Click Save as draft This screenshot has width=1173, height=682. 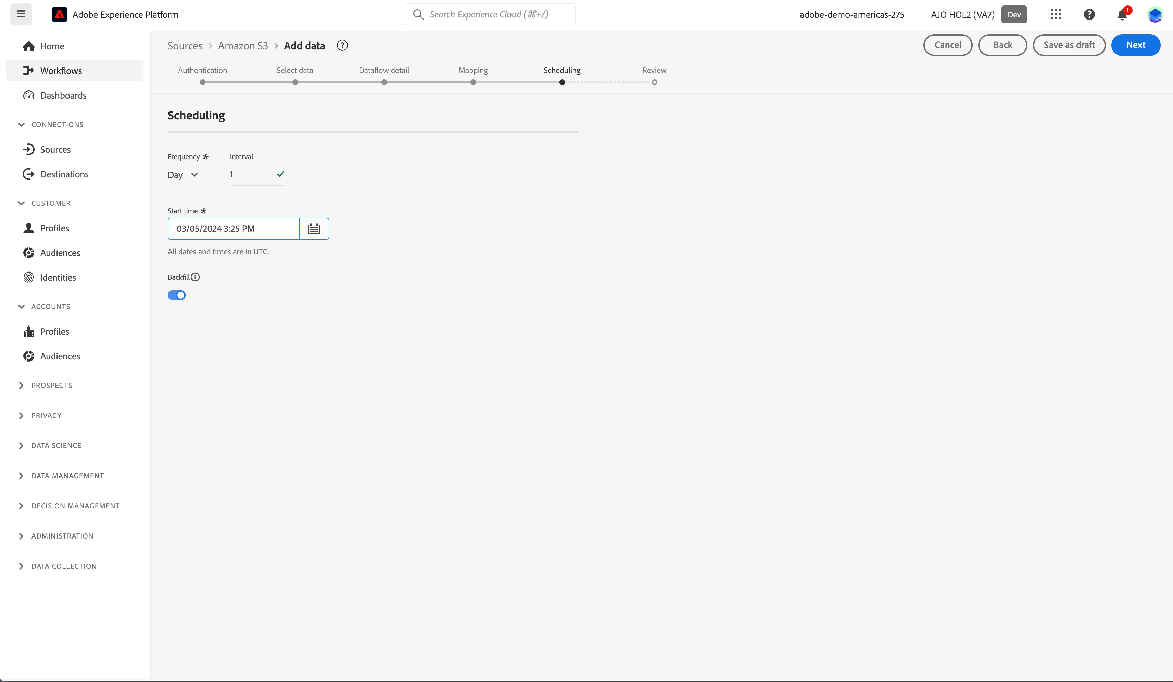pyautogui.click(x=1069, y=45)
